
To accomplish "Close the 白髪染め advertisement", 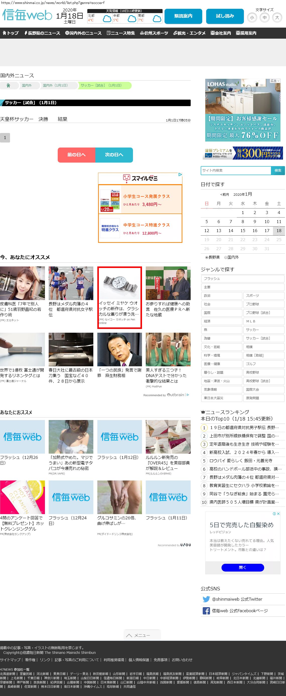I will 278,514.
